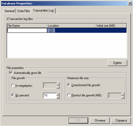The height and width of the screenshot is (126, 133).
Task: Click the Отмена cancel button
Action: [x=100, y=120]
